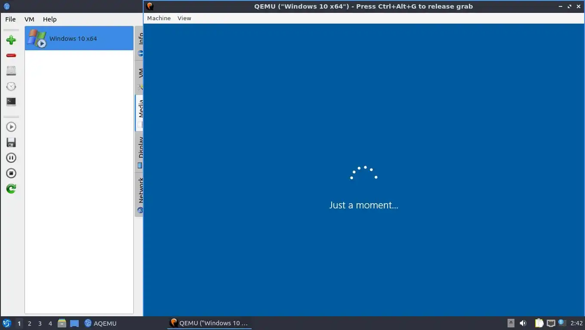The height and width of the screenshot is (330, 585).
Task: Click the play start VM icon
Action: (11, 127)
